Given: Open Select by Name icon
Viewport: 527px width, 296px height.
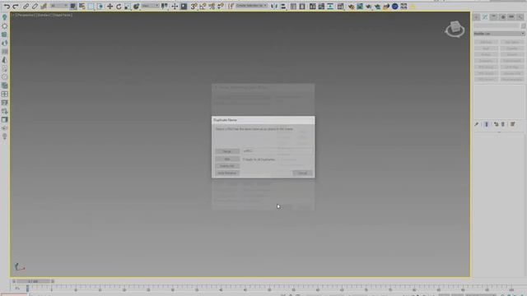Looking at the screenshot, I should (82, 7).
